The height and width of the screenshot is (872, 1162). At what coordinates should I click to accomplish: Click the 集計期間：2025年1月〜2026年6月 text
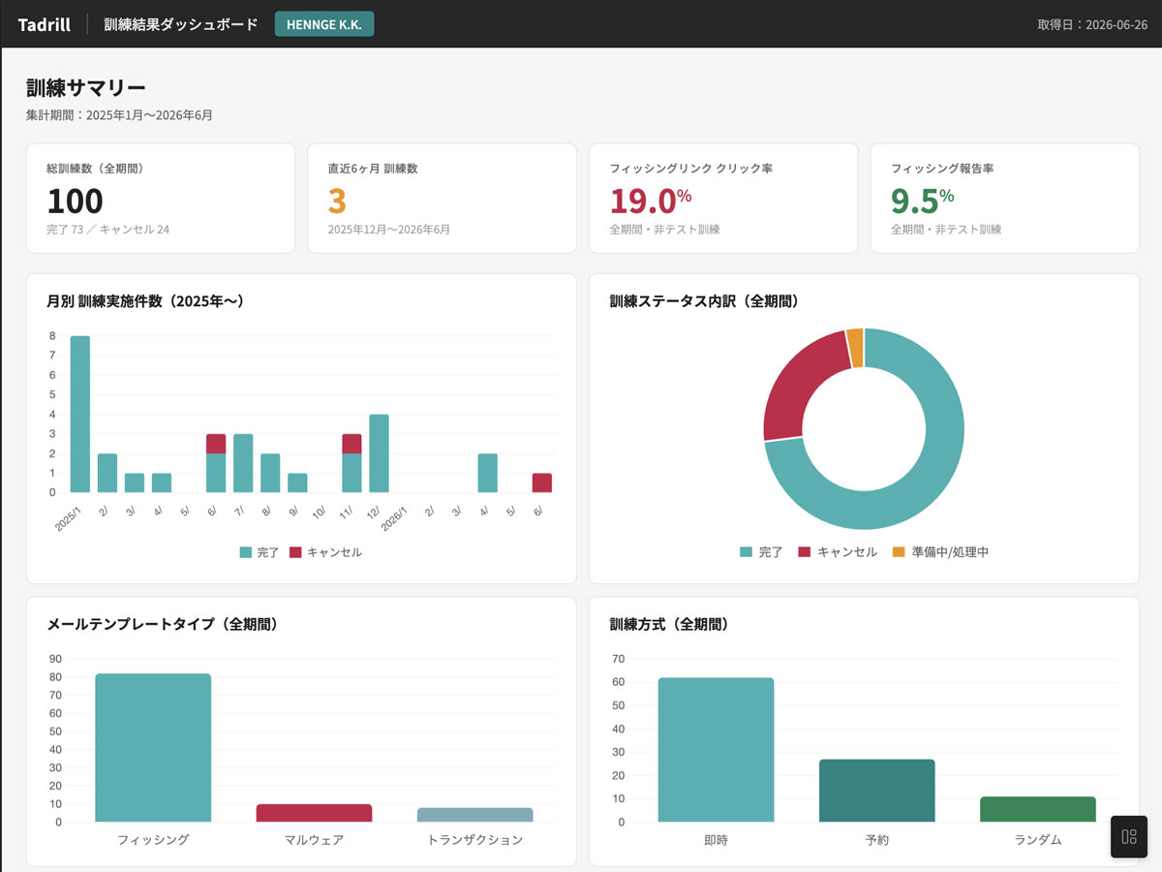pyautogui.click(x=120, y=115)
